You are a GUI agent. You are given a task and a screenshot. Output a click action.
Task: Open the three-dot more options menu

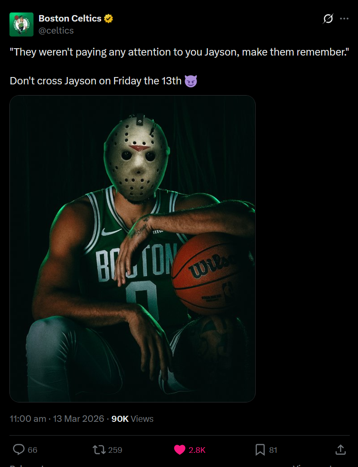tap(344, 19)
